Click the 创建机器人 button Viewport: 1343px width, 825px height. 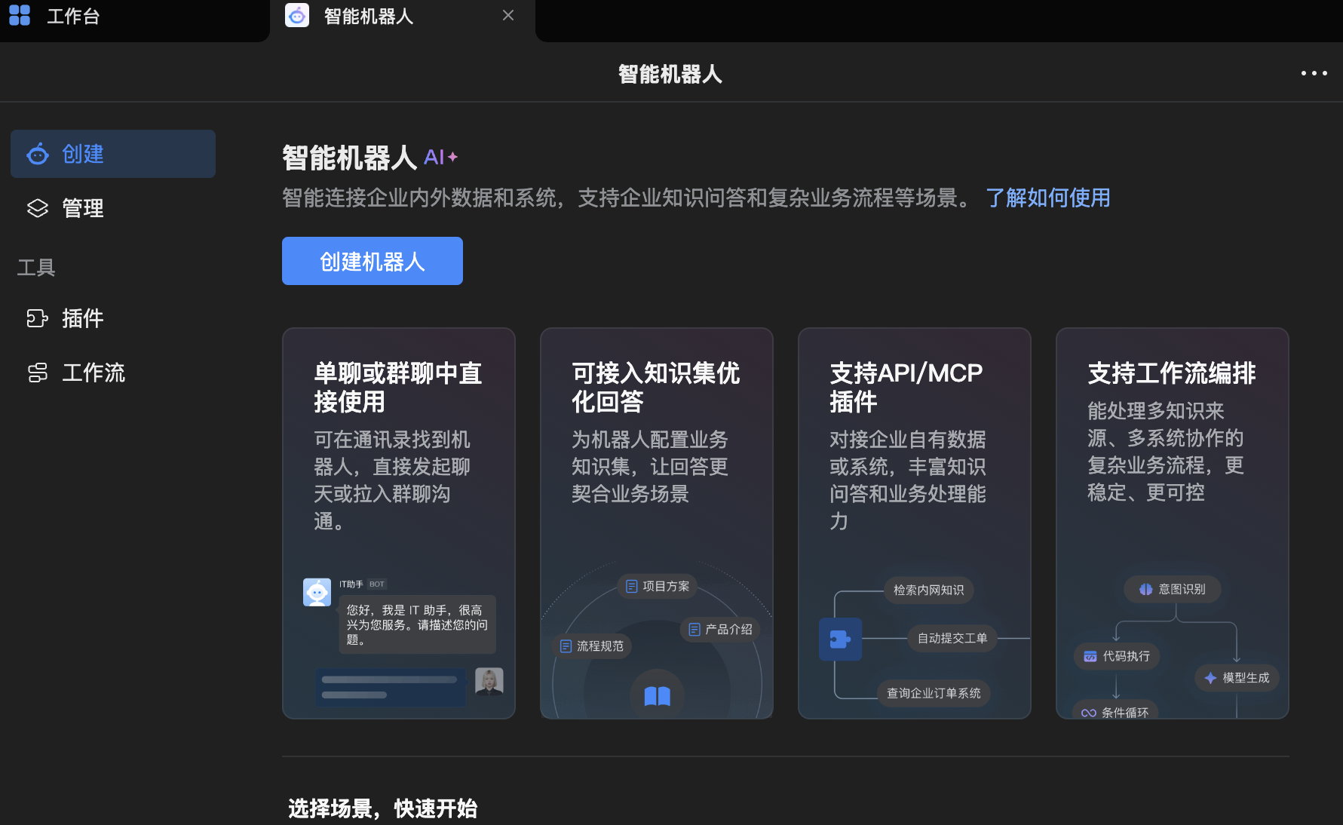click(x=373, y=261)
